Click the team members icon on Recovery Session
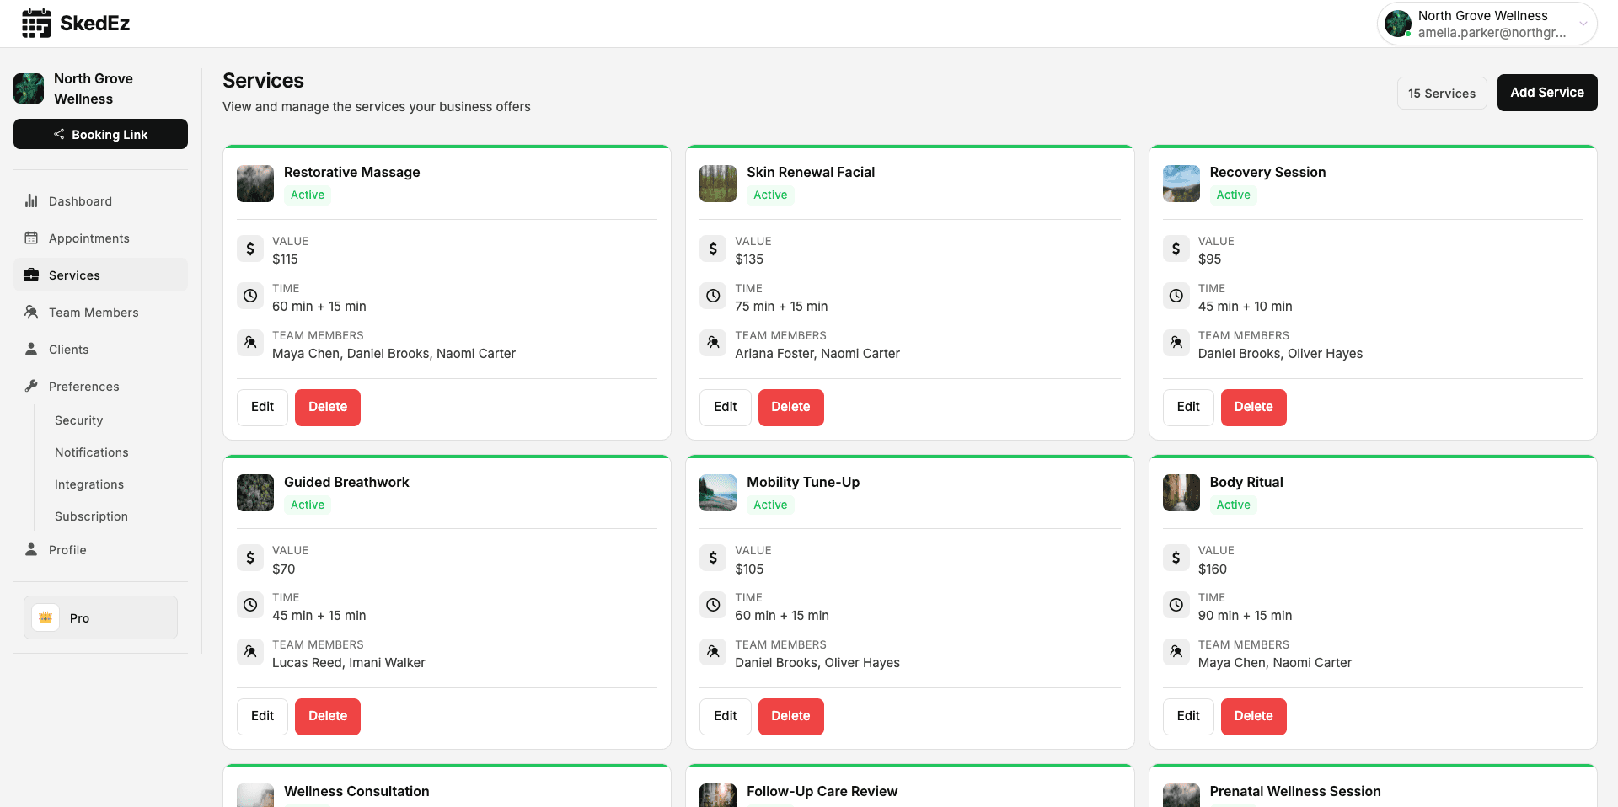 point(1176,343)
